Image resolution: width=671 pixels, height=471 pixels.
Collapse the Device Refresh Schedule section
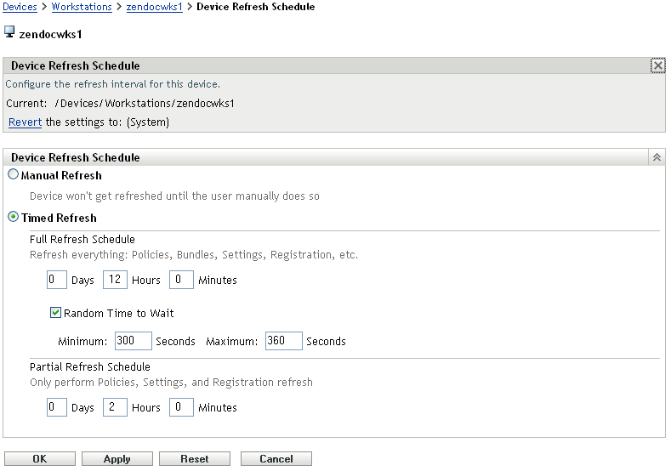(x=657, y=157)
